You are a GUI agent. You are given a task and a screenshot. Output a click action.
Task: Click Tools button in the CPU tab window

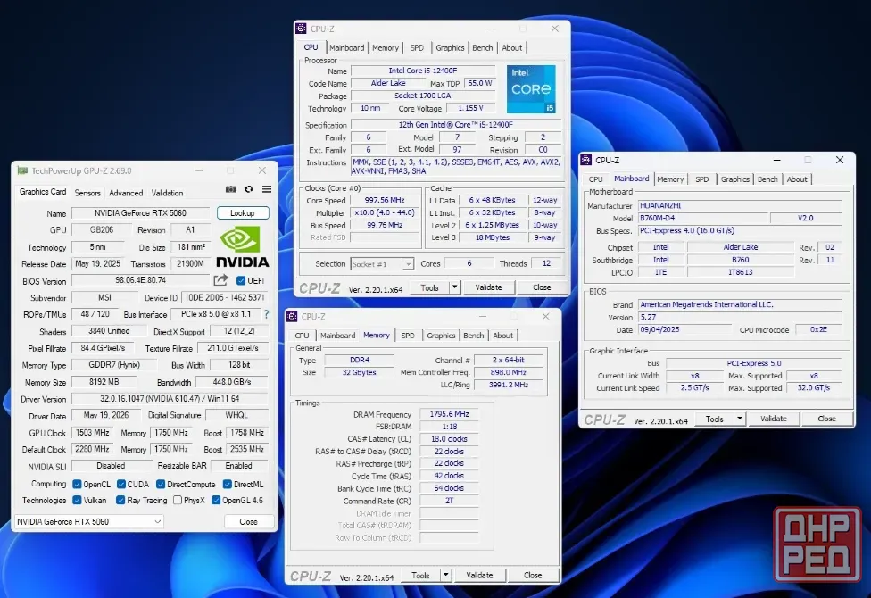tap(429, 287)
